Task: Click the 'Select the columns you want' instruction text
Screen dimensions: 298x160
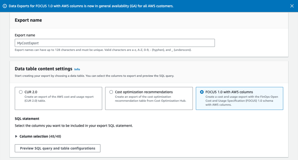Action: tap(74, 126)
